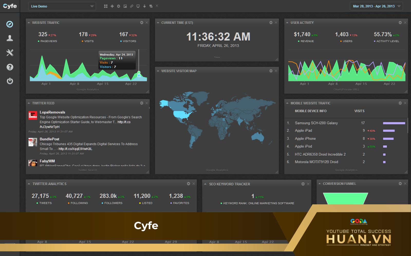Open SEO Keyword Tracker settings gear

coord(303,184)
